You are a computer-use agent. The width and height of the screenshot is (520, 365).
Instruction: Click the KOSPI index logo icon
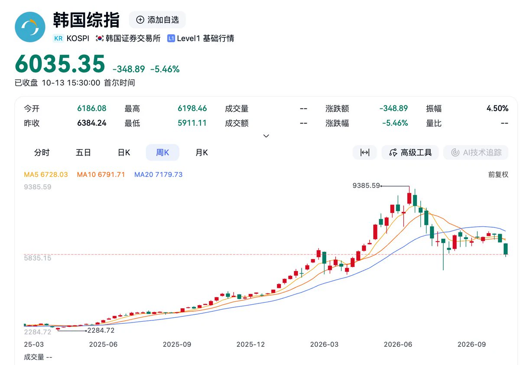coord(30,27)
